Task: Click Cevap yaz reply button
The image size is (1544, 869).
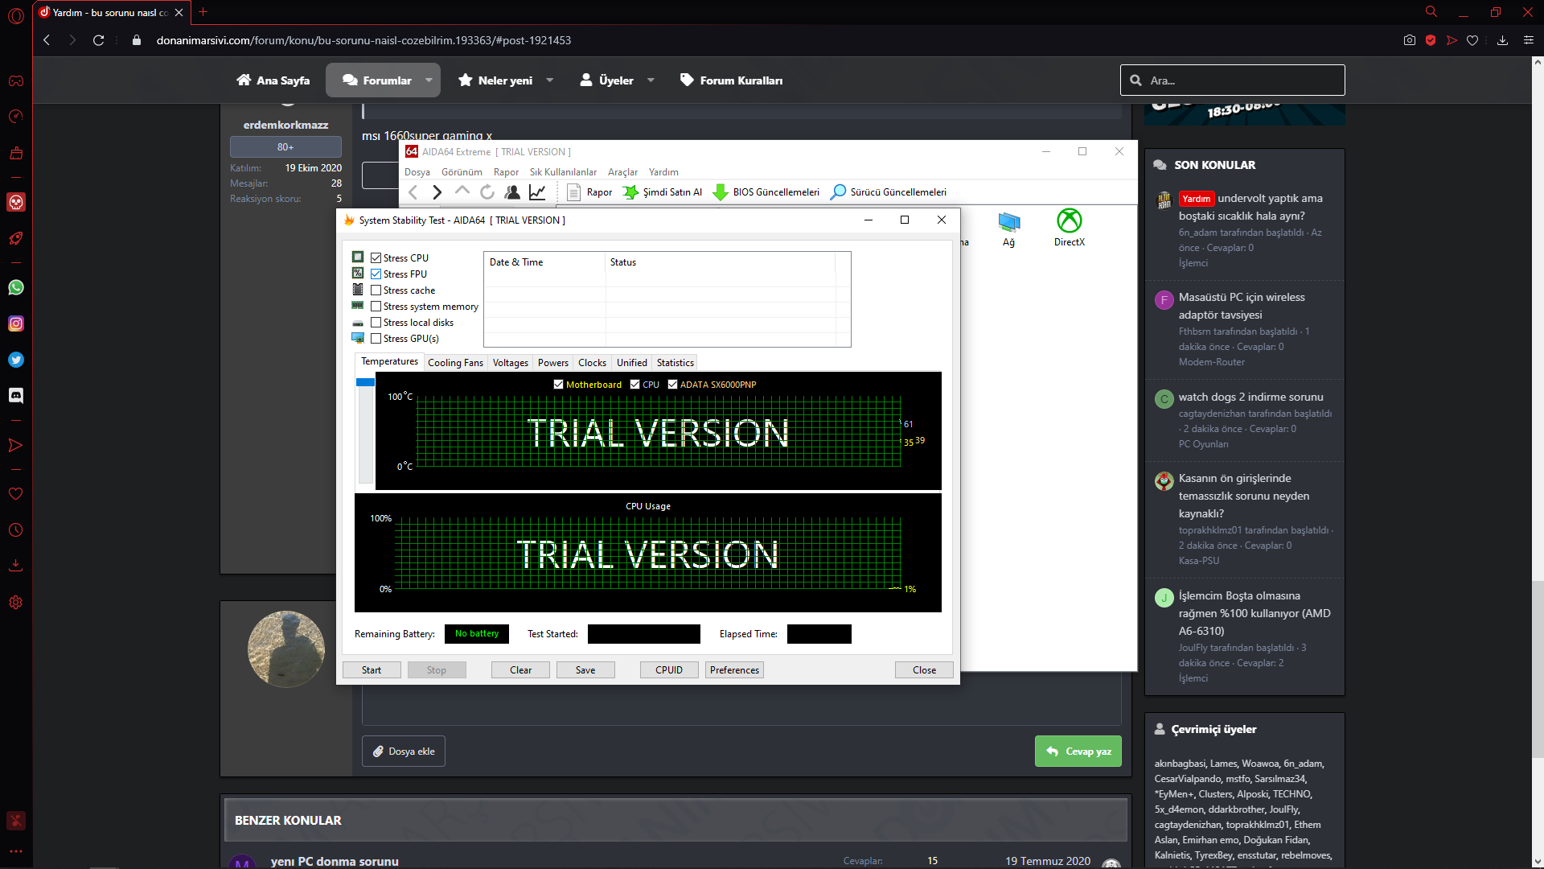Action: [1078, 752]
